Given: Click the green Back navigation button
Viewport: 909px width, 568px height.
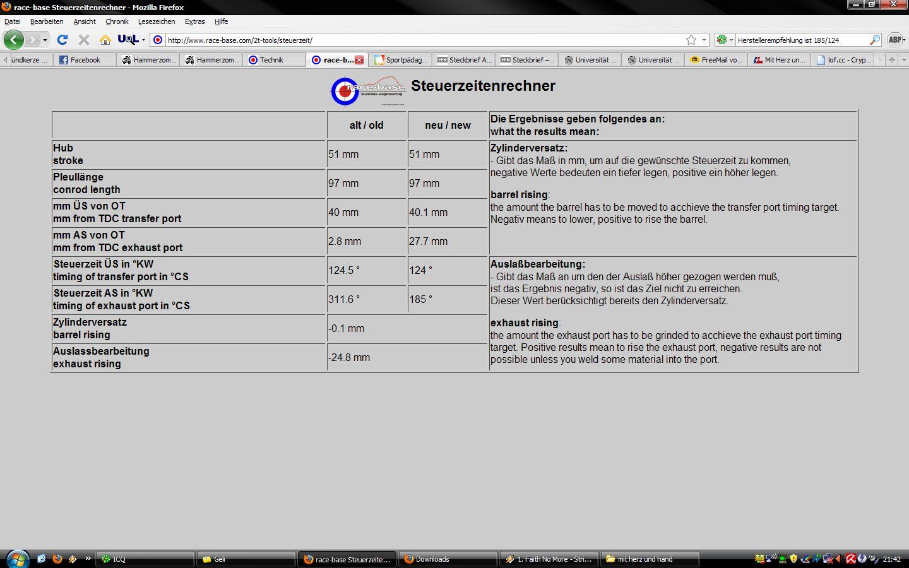Looking at the screenshot, I should (13, 40).
